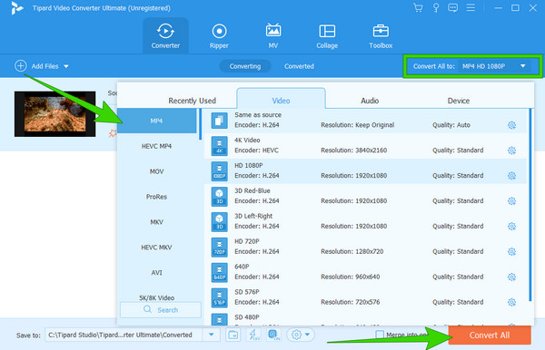Expand the Save to path dropdown

(211, 335)
